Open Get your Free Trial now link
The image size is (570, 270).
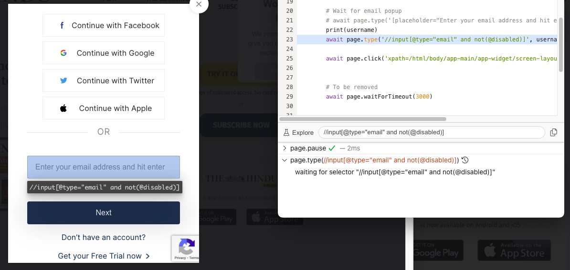tap(104, 256)
